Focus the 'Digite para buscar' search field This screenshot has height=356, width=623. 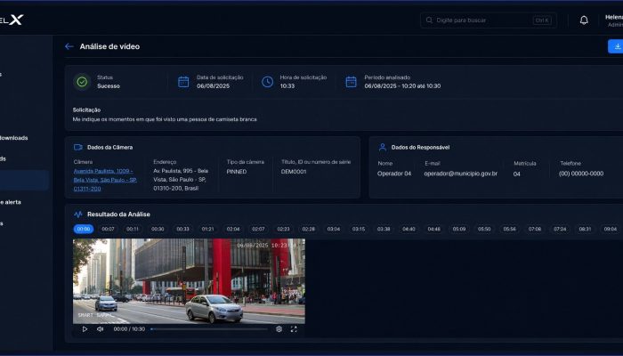(x=488, y=20)
